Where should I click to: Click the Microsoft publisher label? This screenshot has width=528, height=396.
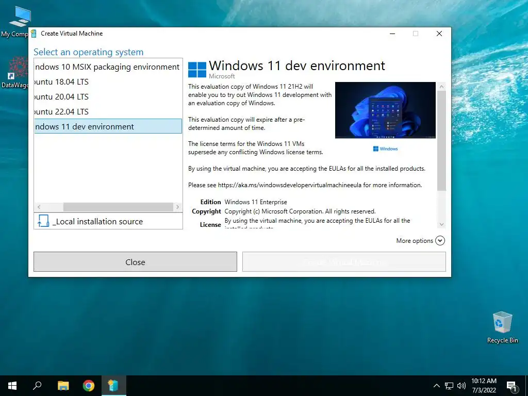click(222, 76)
